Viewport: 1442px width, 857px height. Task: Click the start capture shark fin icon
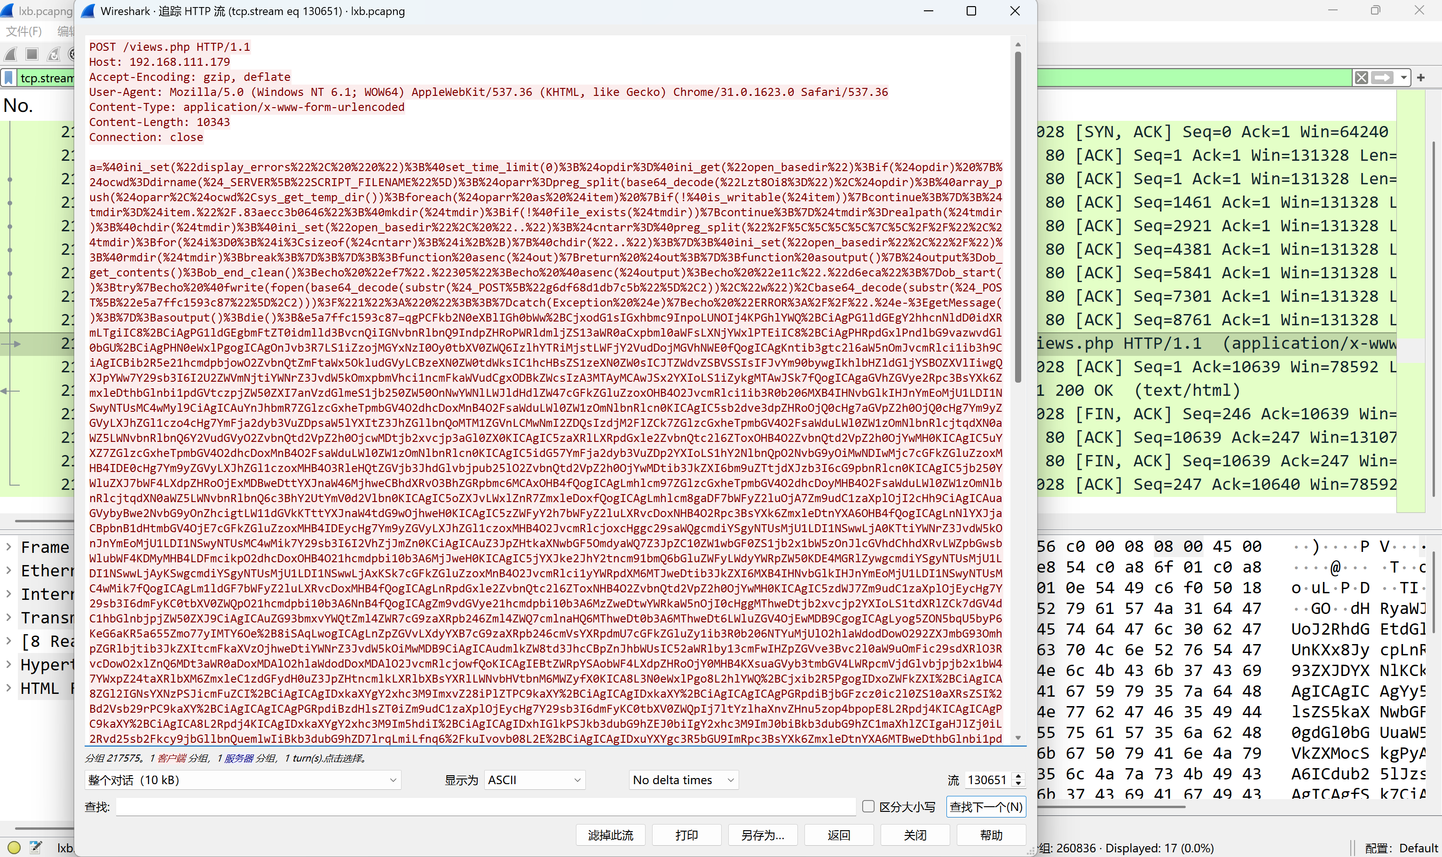[x=10, y=54]
